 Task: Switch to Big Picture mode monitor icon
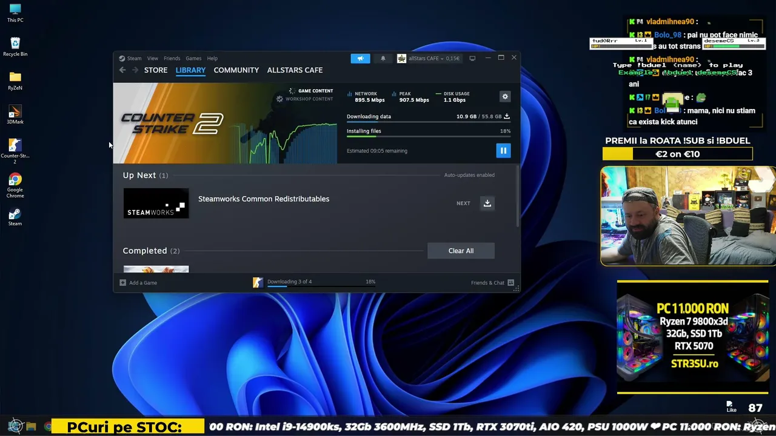(472, 58)
